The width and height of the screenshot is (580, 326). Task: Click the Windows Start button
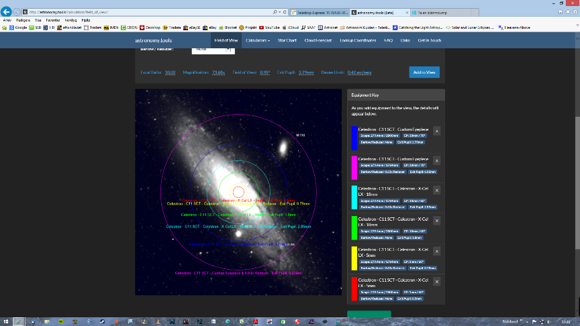pyautogui.click(x=5, y=321)
